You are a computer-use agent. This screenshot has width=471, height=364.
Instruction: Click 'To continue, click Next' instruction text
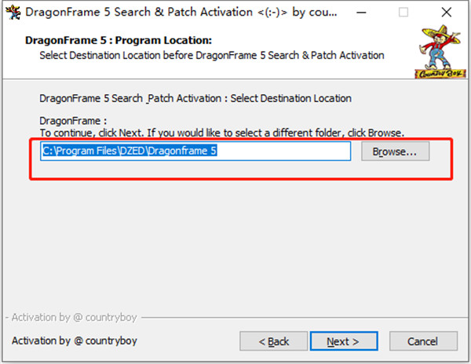pyautogui.click(x=221, y=133)
